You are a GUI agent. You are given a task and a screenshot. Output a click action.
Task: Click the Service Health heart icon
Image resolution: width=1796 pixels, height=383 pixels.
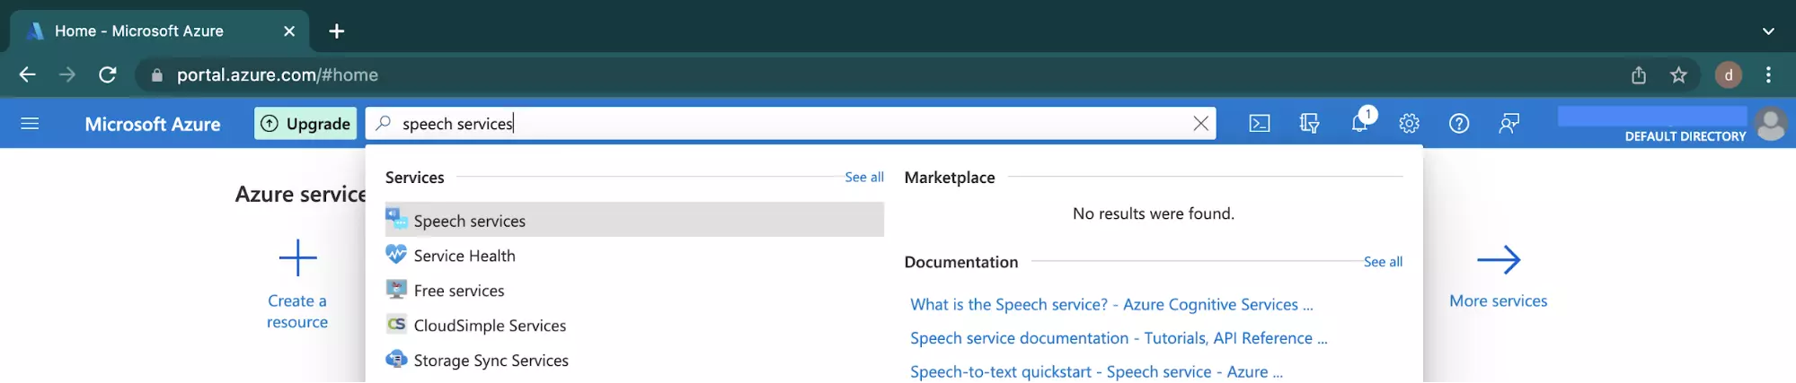tap(396, 255)
